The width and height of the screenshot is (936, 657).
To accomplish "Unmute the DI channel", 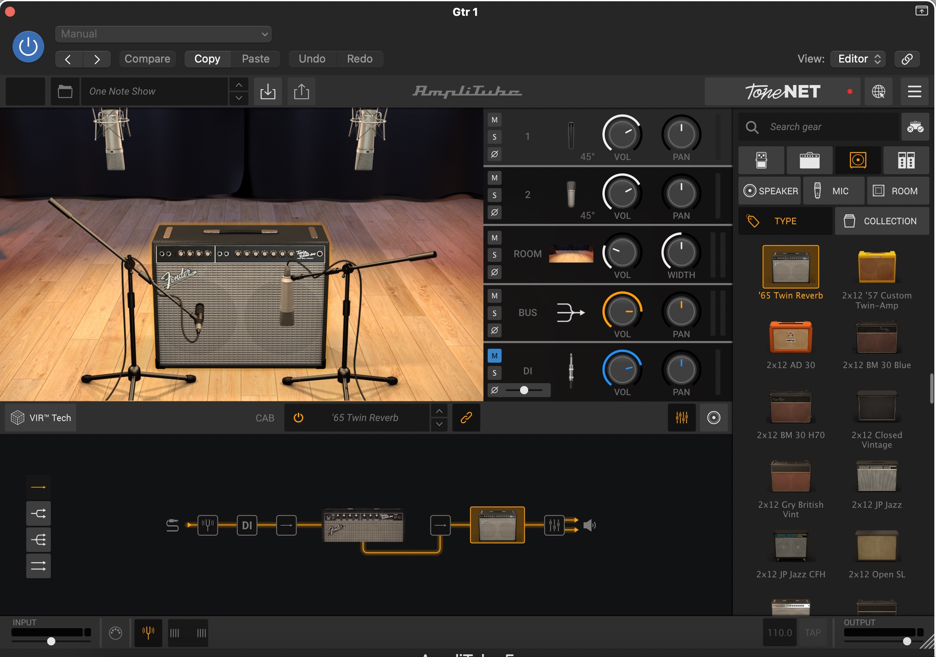I will coord(495,356).
